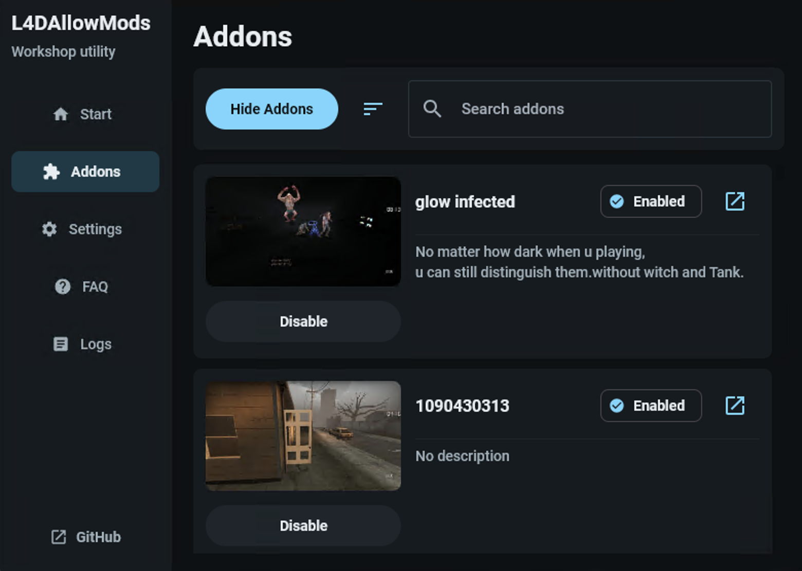Open glow infected in external page

pos(735,201)
